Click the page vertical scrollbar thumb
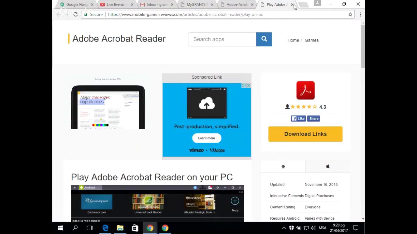Viewport: 417px width, 234px height. [363, 47]
